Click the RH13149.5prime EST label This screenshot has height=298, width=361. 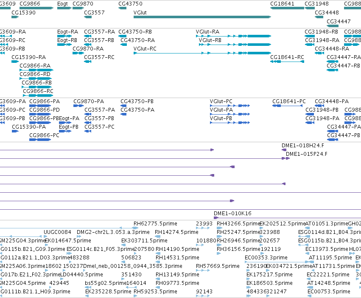pyautogui.click(x=177, y=275)
